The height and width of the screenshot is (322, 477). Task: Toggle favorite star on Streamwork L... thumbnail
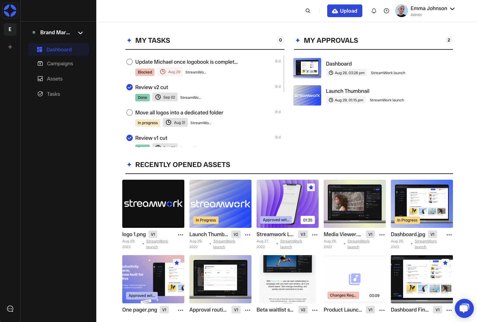click(x=311, y=187)
